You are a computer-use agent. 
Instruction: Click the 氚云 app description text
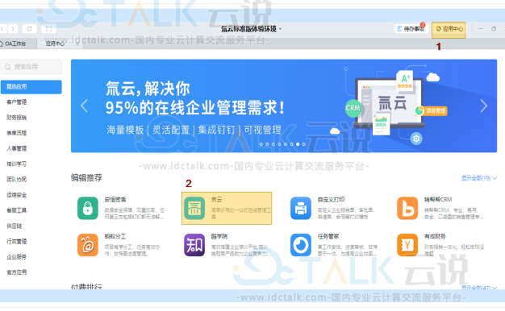240,214
